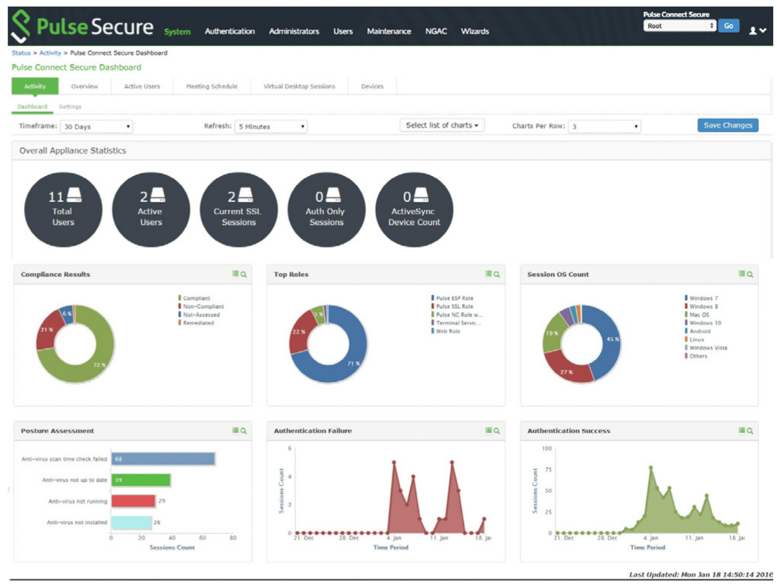Toggle the Non-Compliant legend entry
777x584 pixels.
203,307
